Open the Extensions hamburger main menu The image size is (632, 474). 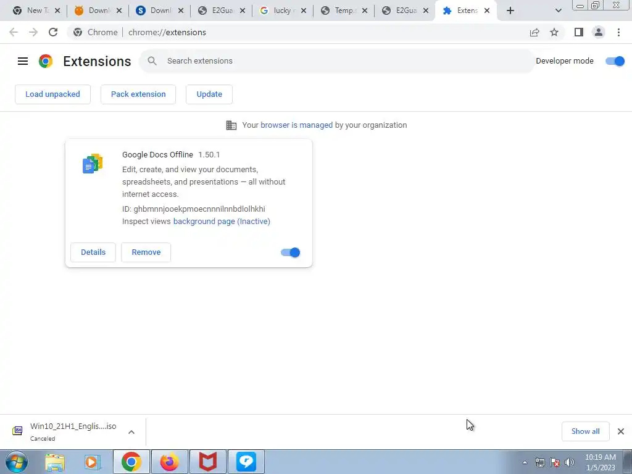click(23, 61)
